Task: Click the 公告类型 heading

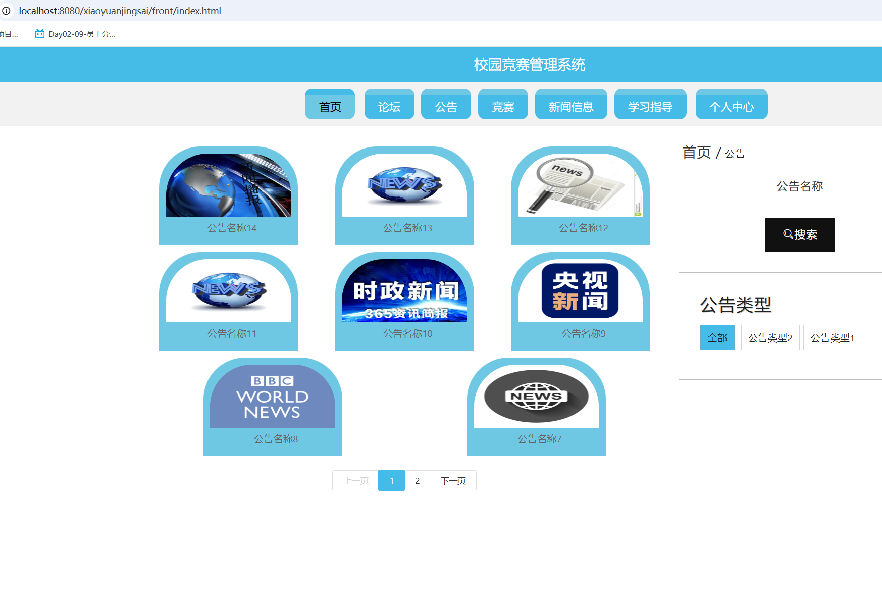Action: [x=736, y=305]
